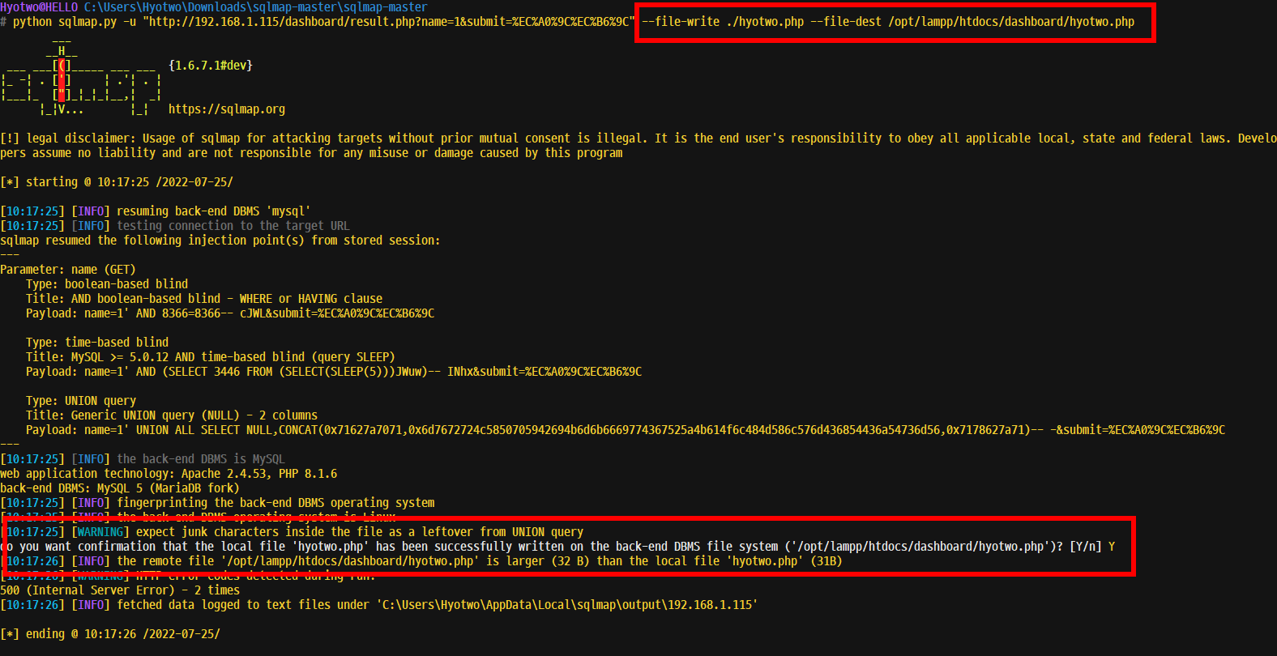This screenshot has width=1277, height=656.
Task: Click the 'python sqlmap.py -u' command text
Action: tap(75, 22)
